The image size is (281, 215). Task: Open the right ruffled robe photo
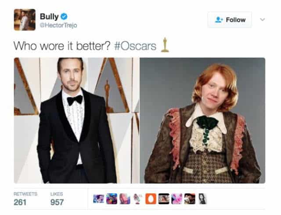pos(202,120)
